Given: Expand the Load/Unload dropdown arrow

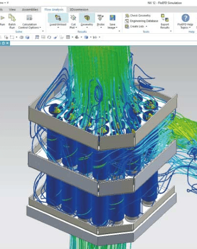Looking at the screenshot, I should pos(58,27).
